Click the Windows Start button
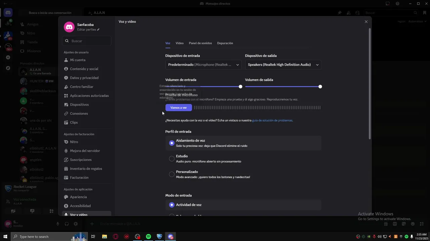430x241 pixels. point(5,237)
